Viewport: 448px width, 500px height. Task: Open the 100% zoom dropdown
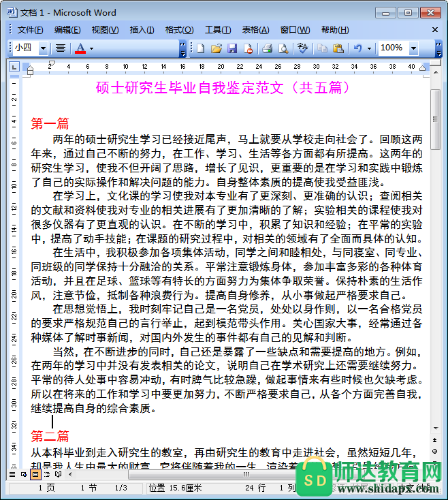coord(413,48)
